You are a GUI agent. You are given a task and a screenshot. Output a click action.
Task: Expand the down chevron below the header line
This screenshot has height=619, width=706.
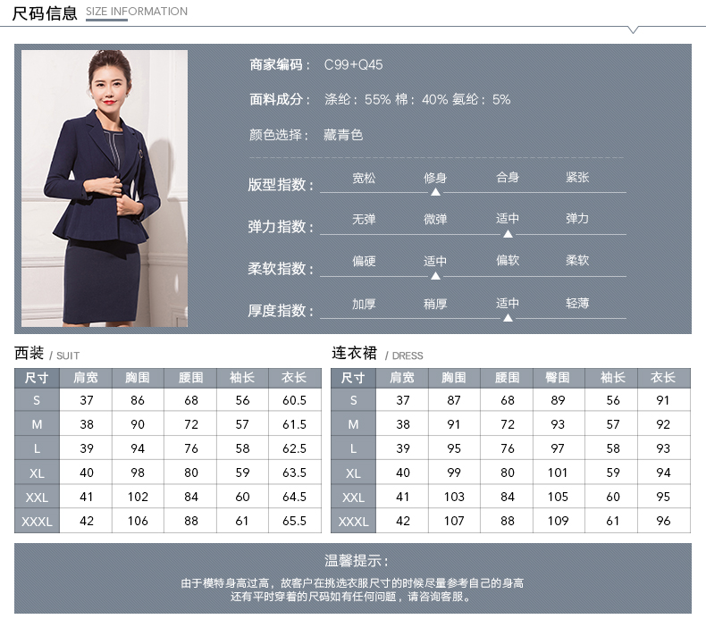tap(633, 30)
